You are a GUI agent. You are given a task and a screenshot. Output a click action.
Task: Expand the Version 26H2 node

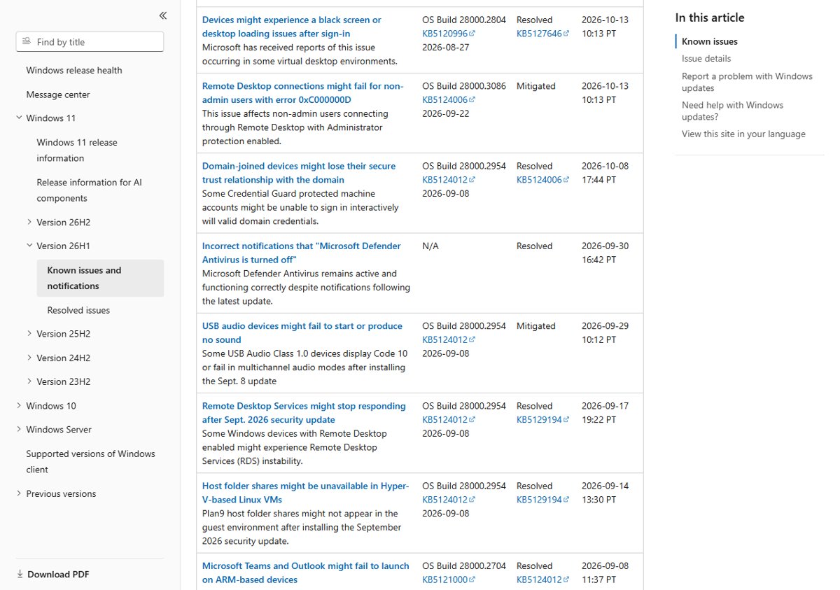29,222
